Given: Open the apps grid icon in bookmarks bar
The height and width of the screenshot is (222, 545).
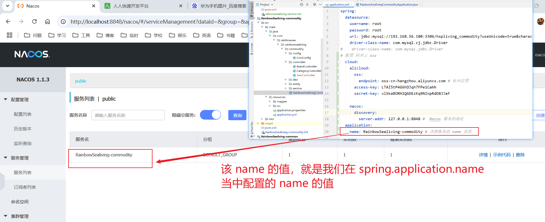Looking at the screenshot, I should [9, 35].
